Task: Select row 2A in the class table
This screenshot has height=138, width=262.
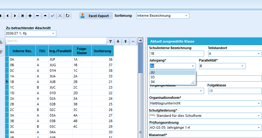Action: (59, 99)
